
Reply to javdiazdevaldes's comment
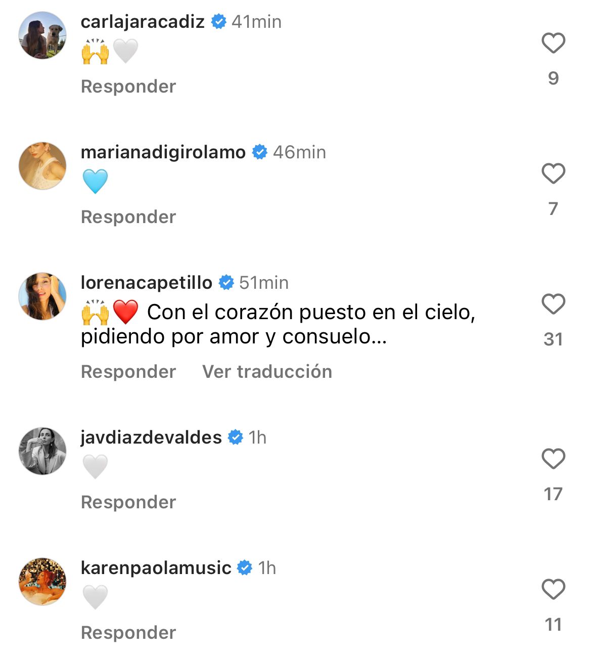coord(128,502)
